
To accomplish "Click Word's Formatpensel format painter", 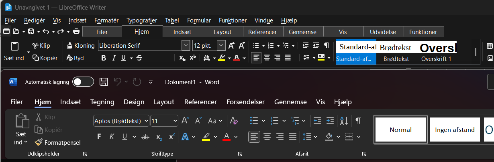I will [x=57, y=142].
